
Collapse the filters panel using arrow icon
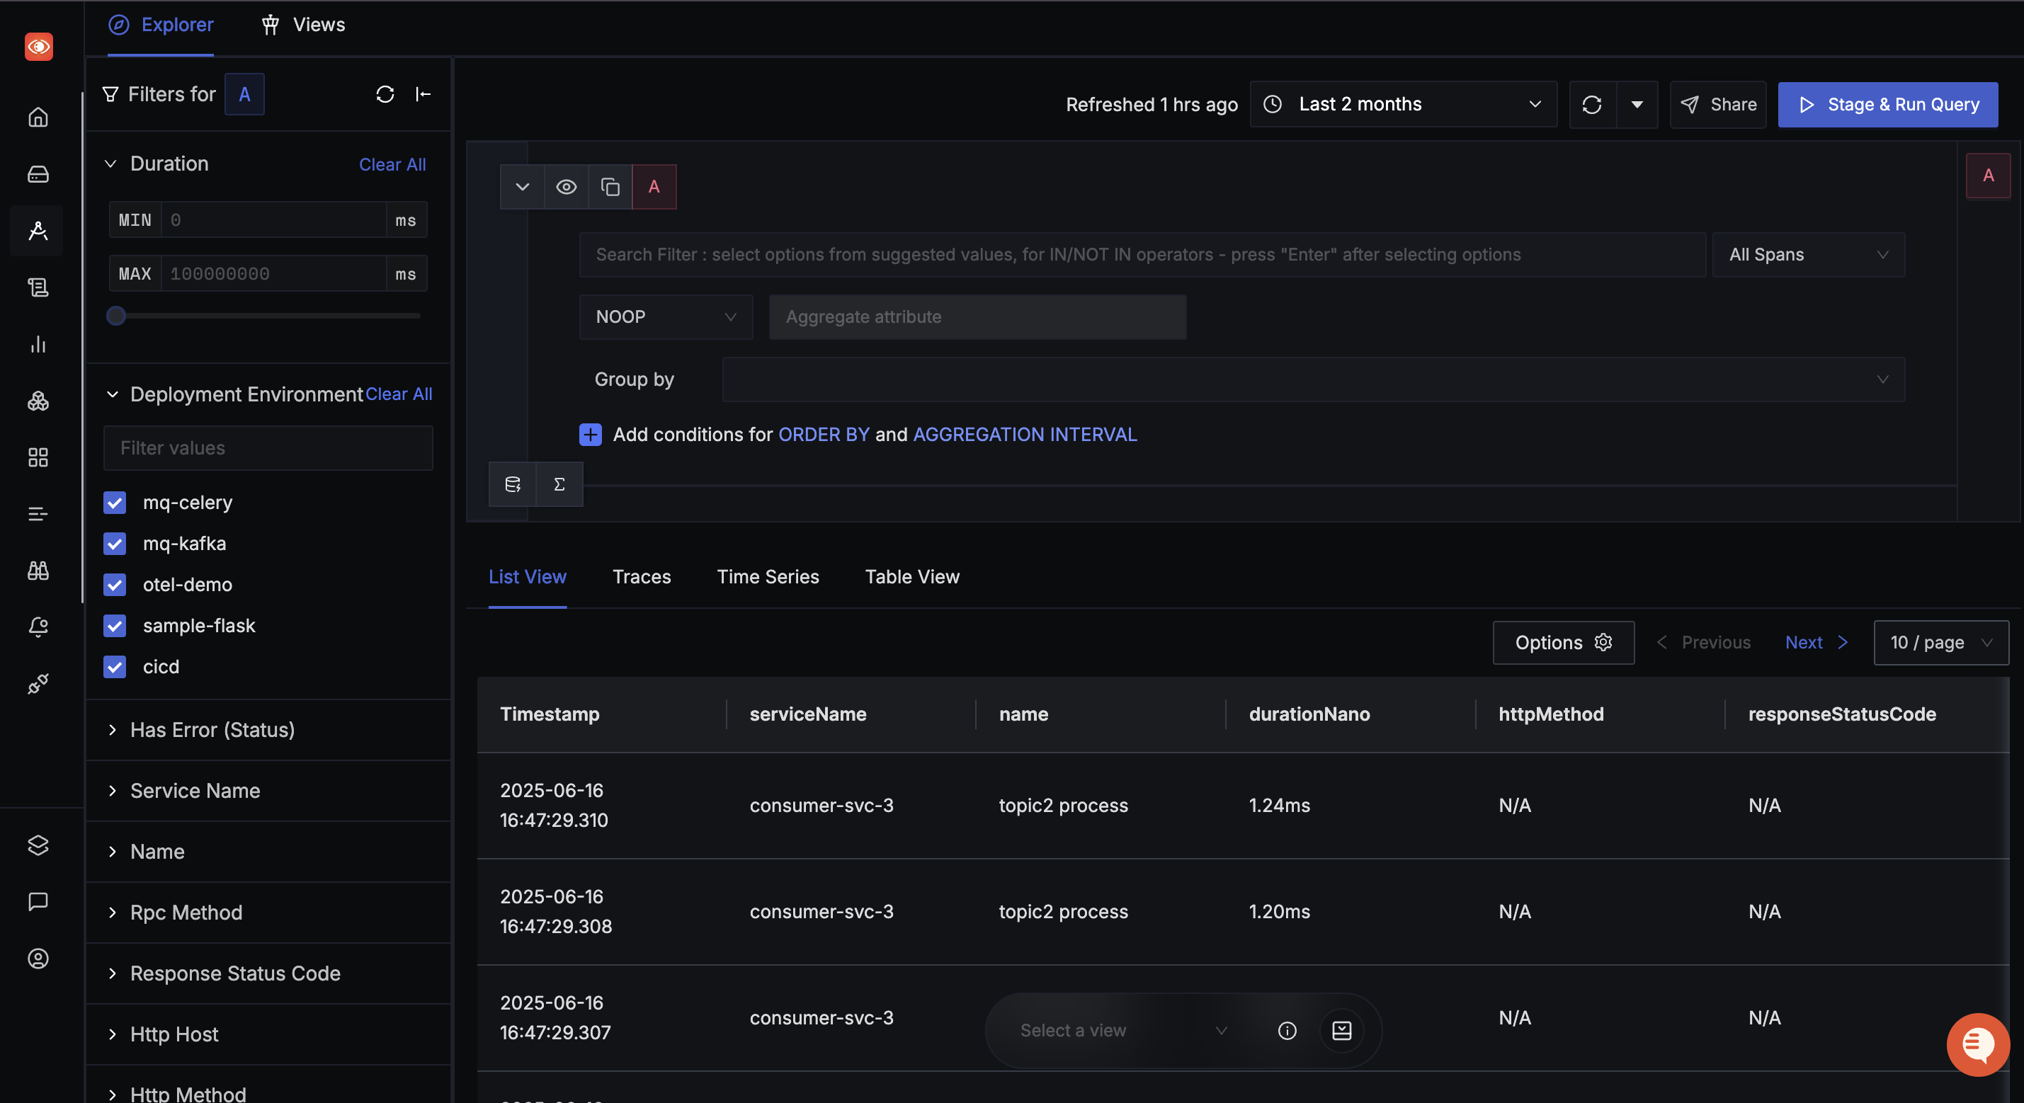click(423, 94)
